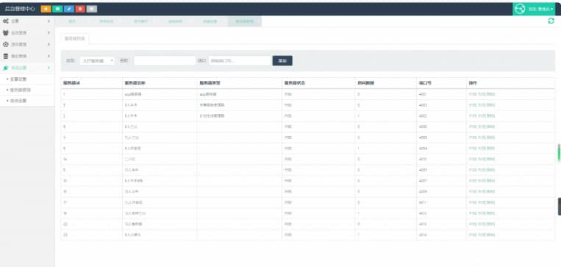Click the blue pencil edit button in header
The height and width of the screenshot is (267, 561).
pos(68,9)
